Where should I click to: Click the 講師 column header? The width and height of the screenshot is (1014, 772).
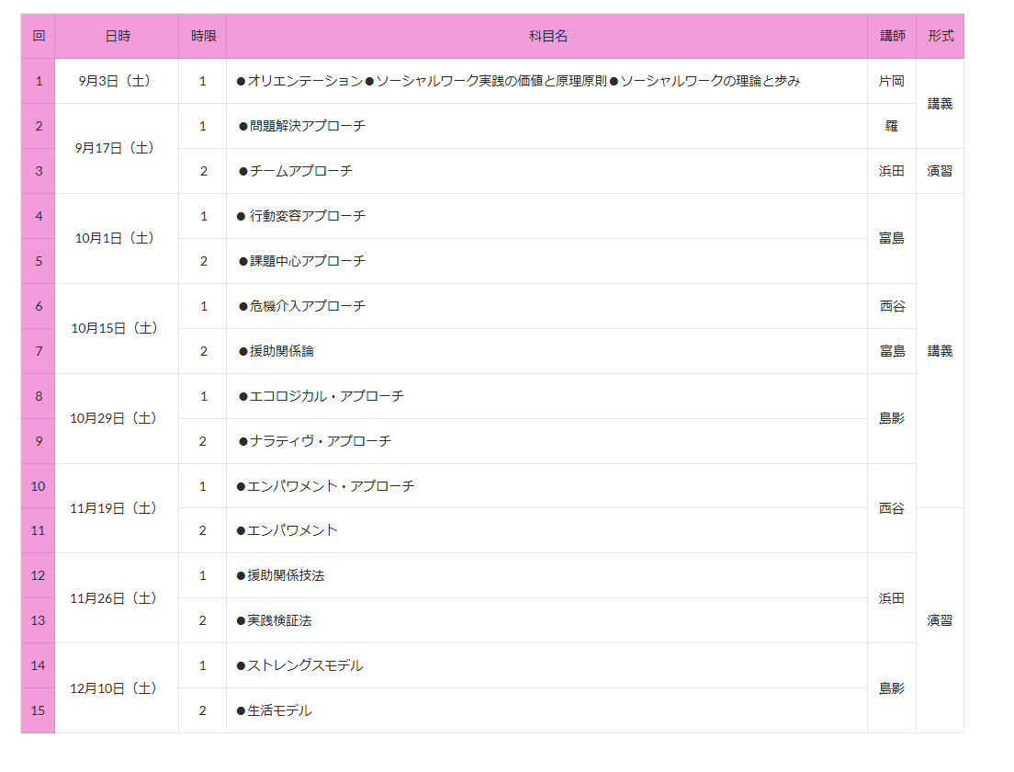pyautogui.click(x=892, y=36)
